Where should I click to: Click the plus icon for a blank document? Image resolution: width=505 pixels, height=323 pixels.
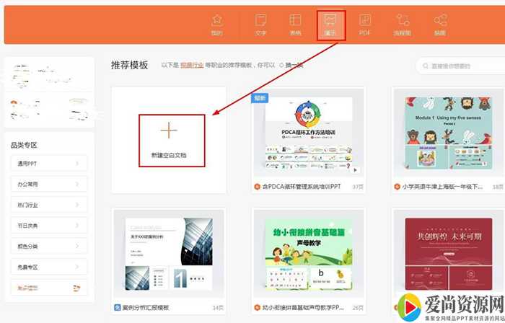(x=169, y=130)
